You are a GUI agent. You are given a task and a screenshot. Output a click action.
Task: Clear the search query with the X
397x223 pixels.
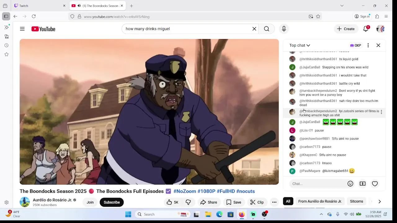(x=254, y=29)
